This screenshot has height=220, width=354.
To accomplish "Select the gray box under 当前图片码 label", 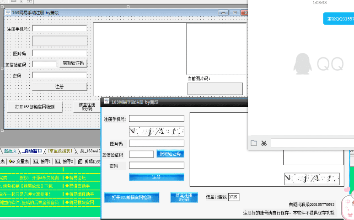I will 215,89.
